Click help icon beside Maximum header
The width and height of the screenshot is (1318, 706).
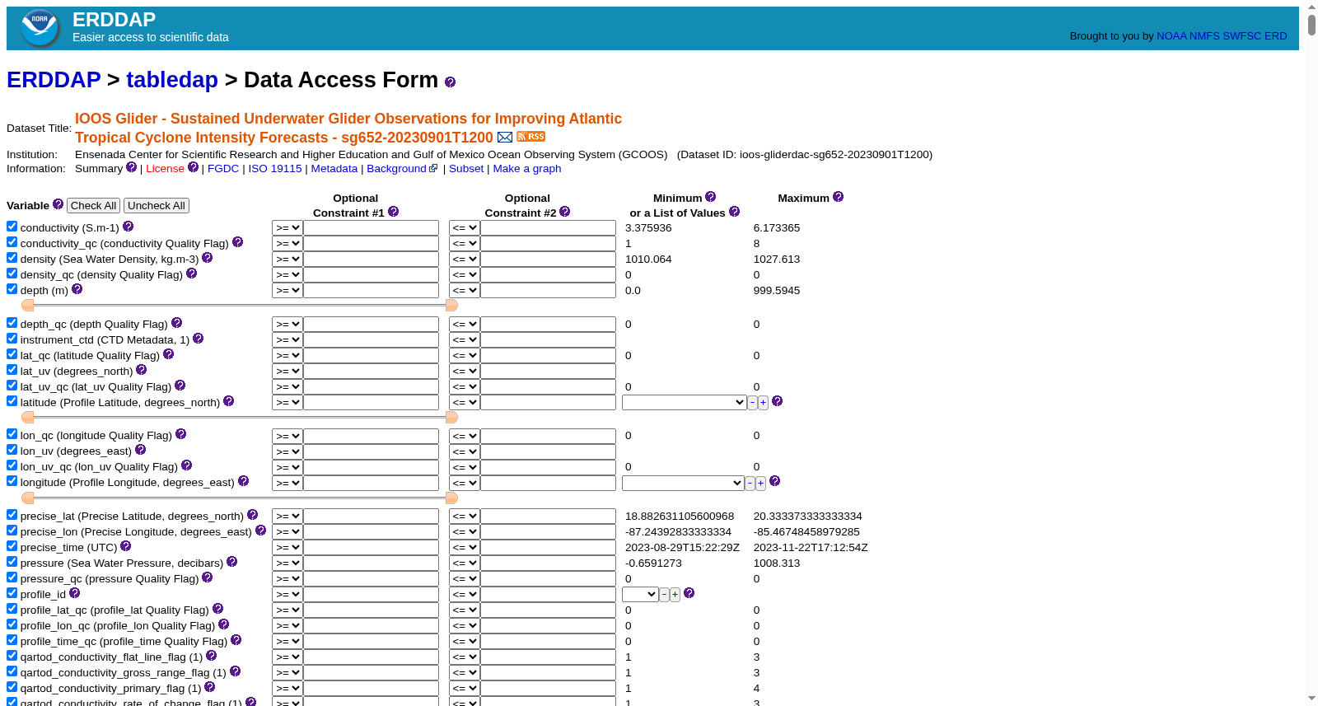click(838, 197)
